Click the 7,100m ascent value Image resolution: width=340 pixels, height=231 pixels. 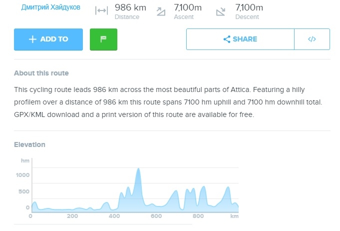pos(187,7)
